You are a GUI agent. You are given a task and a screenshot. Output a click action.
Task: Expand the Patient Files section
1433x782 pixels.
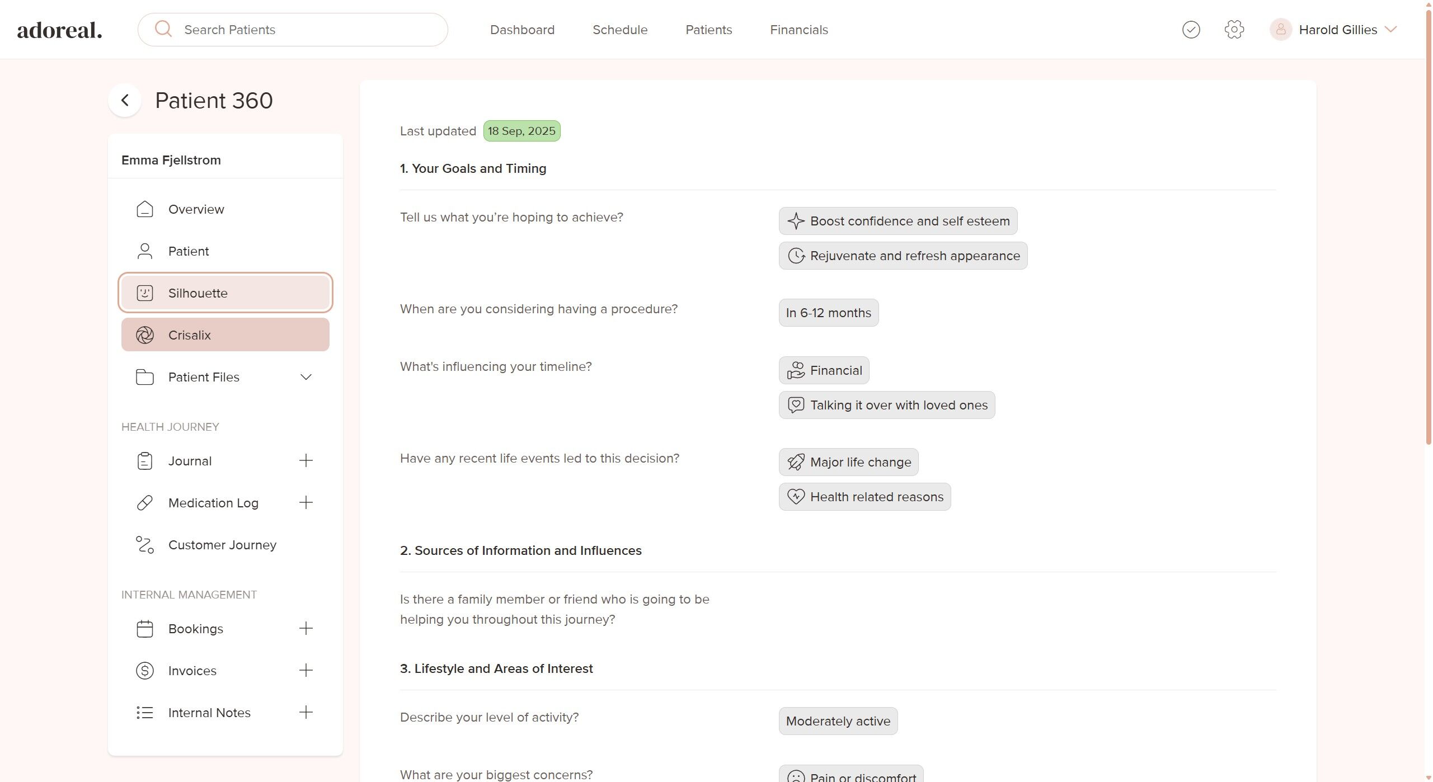pyautogui.click(x=306, y=377)
